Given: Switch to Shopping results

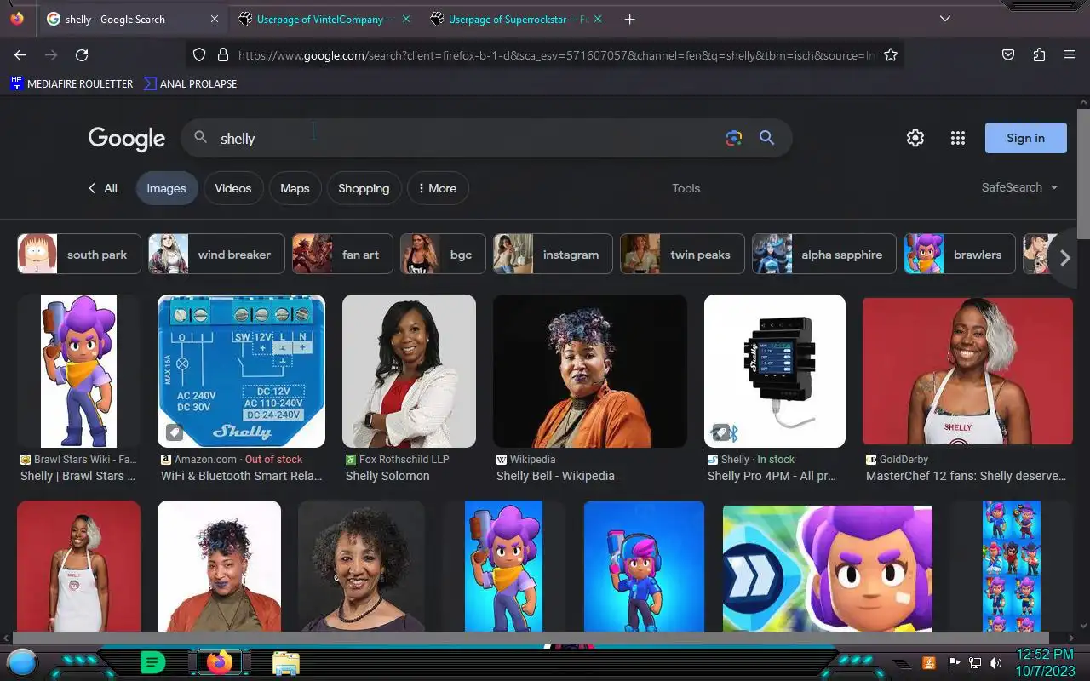Looking at the screenshot, I should [364, 188].
